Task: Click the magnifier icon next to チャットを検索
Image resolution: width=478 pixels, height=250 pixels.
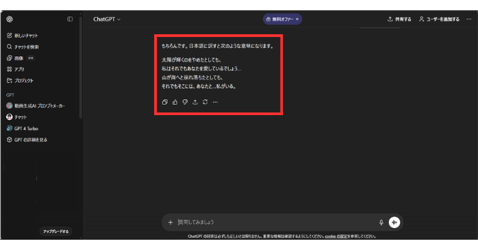Action: [x=9, y=47]
